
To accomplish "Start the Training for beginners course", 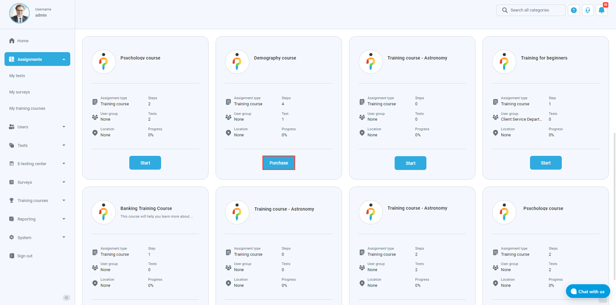I will [546, 163].
